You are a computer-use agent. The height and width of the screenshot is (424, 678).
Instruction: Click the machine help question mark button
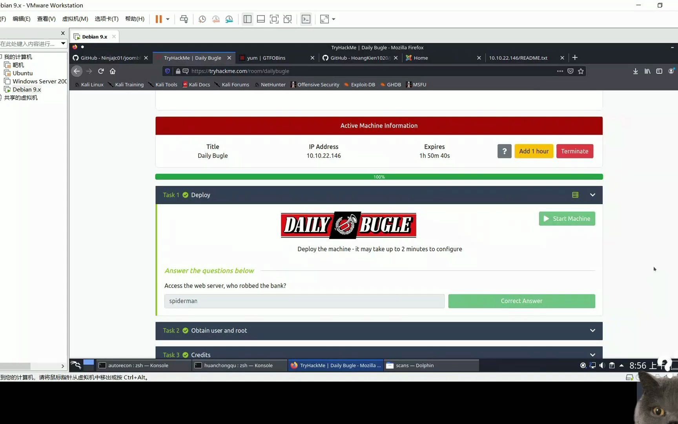[x=504, y=151]
